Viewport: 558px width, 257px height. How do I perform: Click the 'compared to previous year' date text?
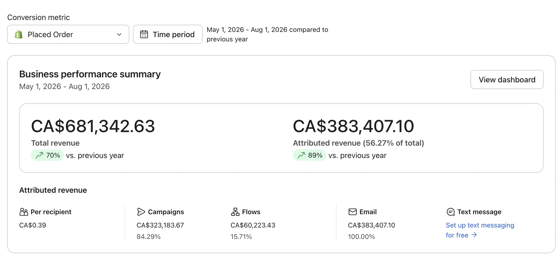tap(267, 34)
